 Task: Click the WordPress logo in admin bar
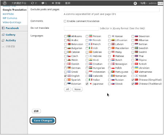[x=5, y=3]
